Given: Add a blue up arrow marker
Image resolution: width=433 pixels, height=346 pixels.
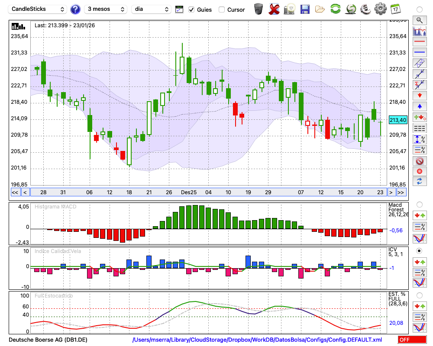Looking at the screenshot, I should 420,106.
